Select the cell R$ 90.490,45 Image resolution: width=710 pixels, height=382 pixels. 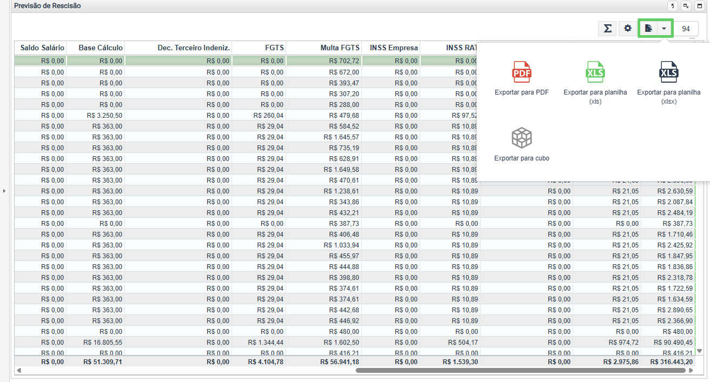[668, 342]
